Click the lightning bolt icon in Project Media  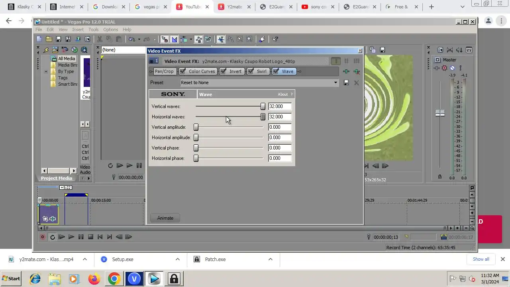click(x=46, y=50)
